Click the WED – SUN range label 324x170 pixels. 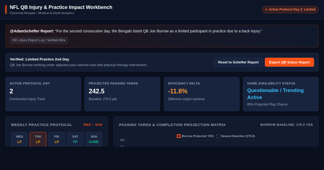pos(93,125)
